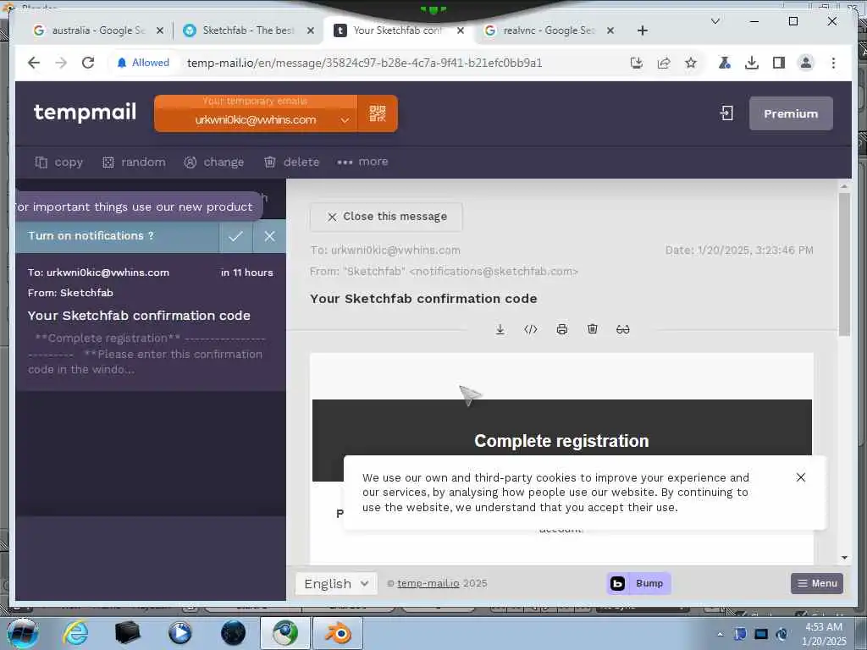Open the Chrome profile avatar
The image size is (867, 650).
[x=806, y=63]
